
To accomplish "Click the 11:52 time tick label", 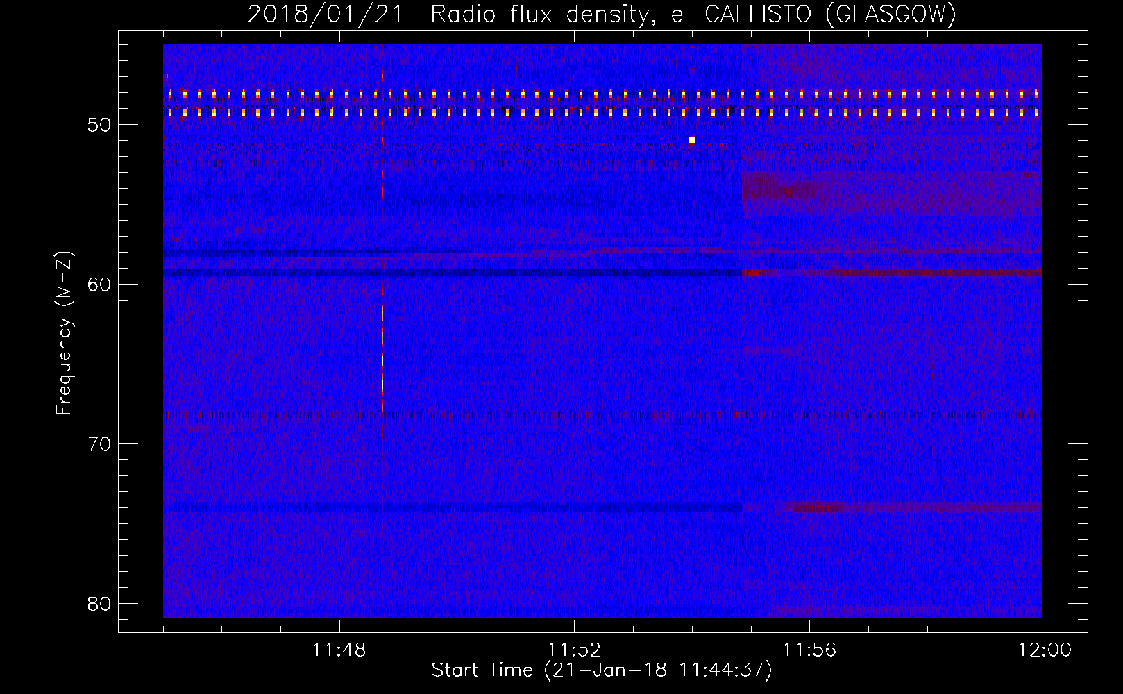I will click(x=574, y=650).
